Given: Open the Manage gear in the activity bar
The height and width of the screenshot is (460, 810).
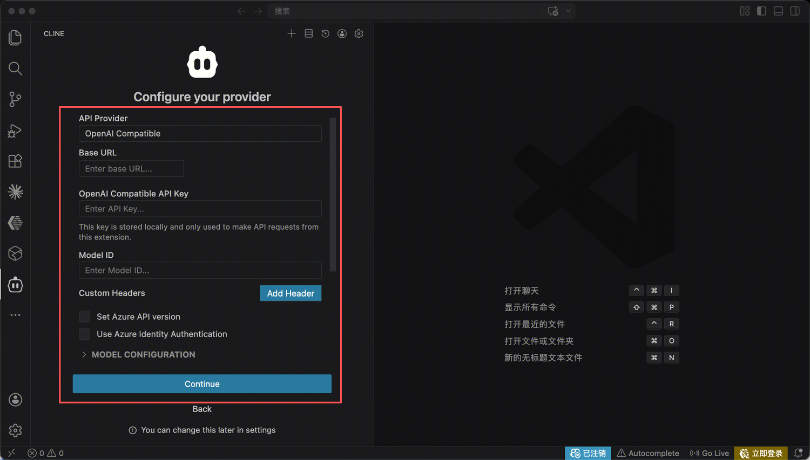Looking at the screenshot, I should [x=15, y=430].
